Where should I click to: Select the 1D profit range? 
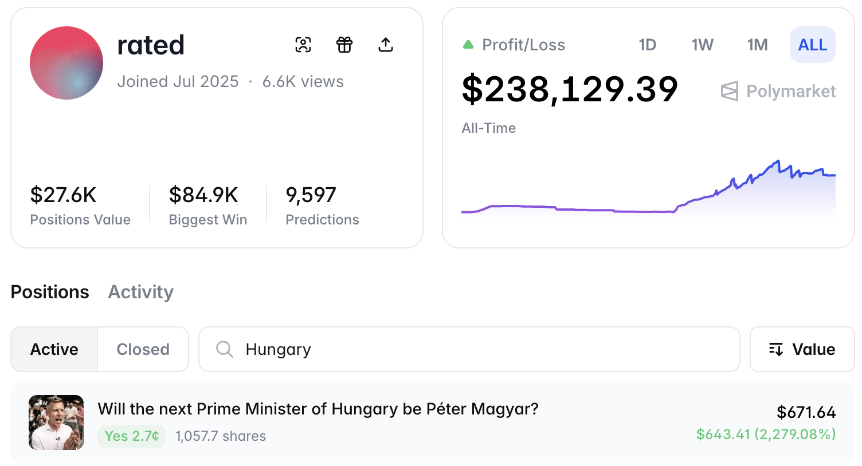(x=647, y=45)
